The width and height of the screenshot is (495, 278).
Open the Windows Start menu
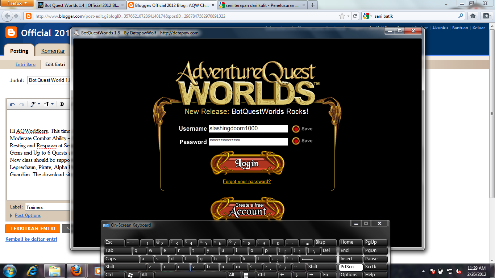pos(10,271)
